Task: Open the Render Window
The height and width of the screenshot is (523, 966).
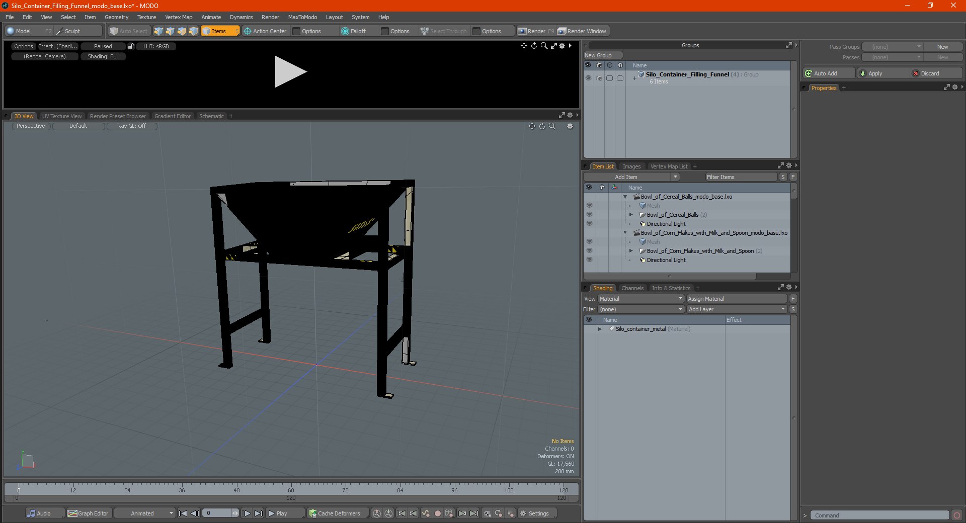Action: (x=583, y=31)
